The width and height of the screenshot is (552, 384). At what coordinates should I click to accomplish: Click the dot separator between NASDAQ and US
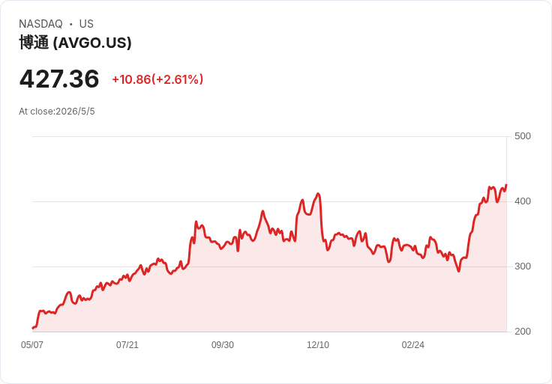(x=71, y=24)
